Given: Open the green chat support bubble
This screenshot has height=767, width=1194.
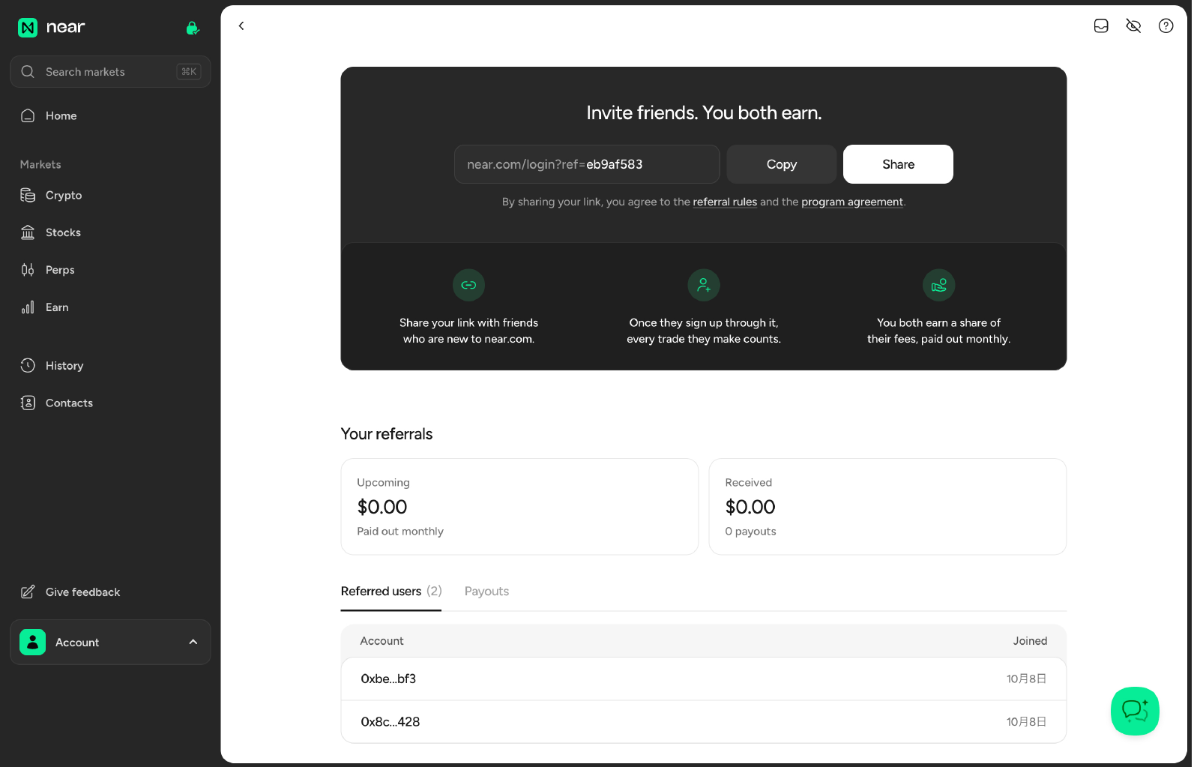Looking at the screenshot, I should [1135, 711].
